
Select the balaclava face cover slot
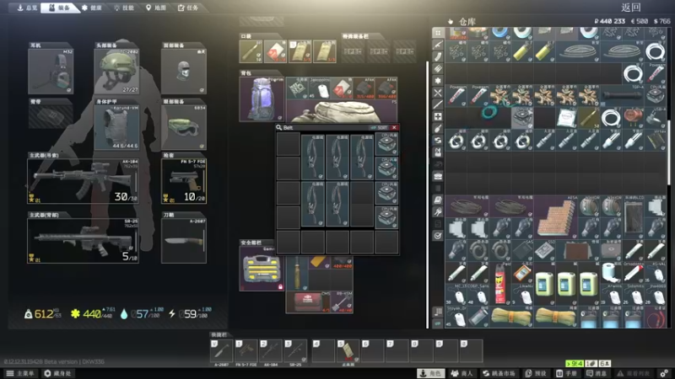click(x=184, y=72)
